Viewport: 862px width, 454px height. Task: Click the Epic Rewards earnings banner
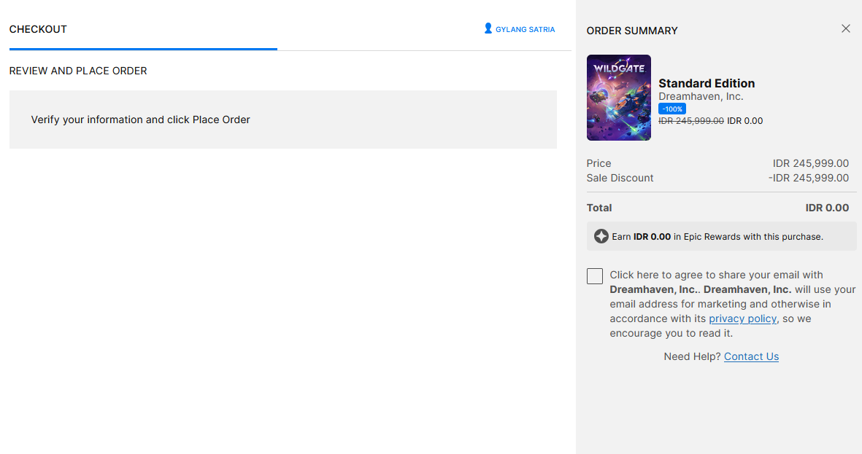click(x=721, y=235)
